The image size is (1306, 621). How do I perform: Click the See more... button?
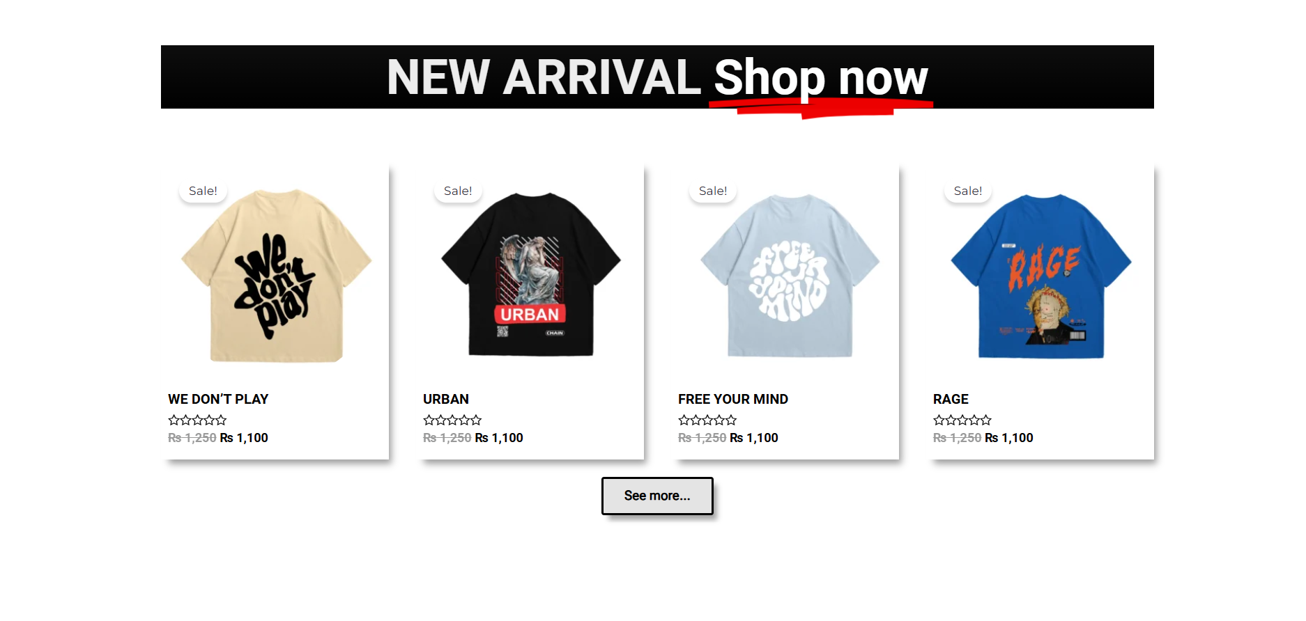pos(657,496)
